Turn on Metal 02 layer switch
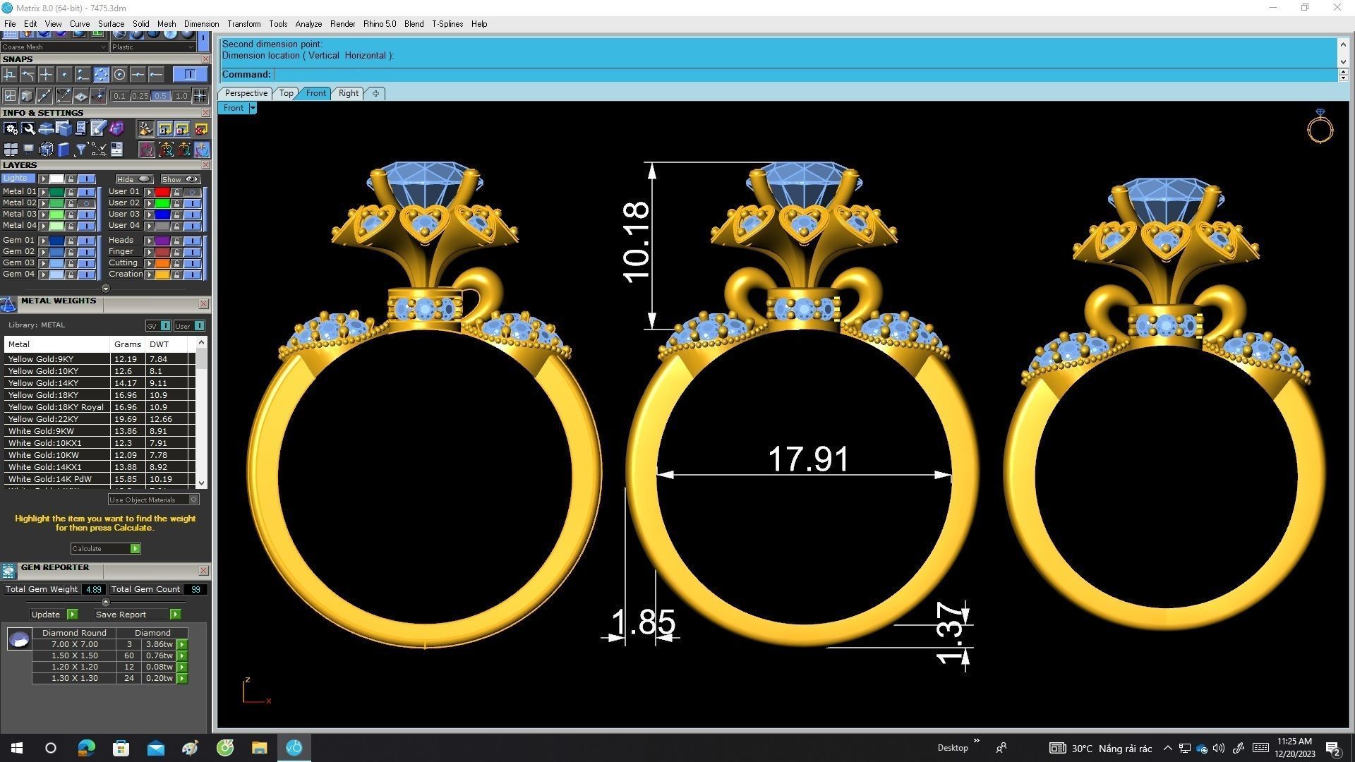This screenshot has width=1355, height=762. (86, 203)
